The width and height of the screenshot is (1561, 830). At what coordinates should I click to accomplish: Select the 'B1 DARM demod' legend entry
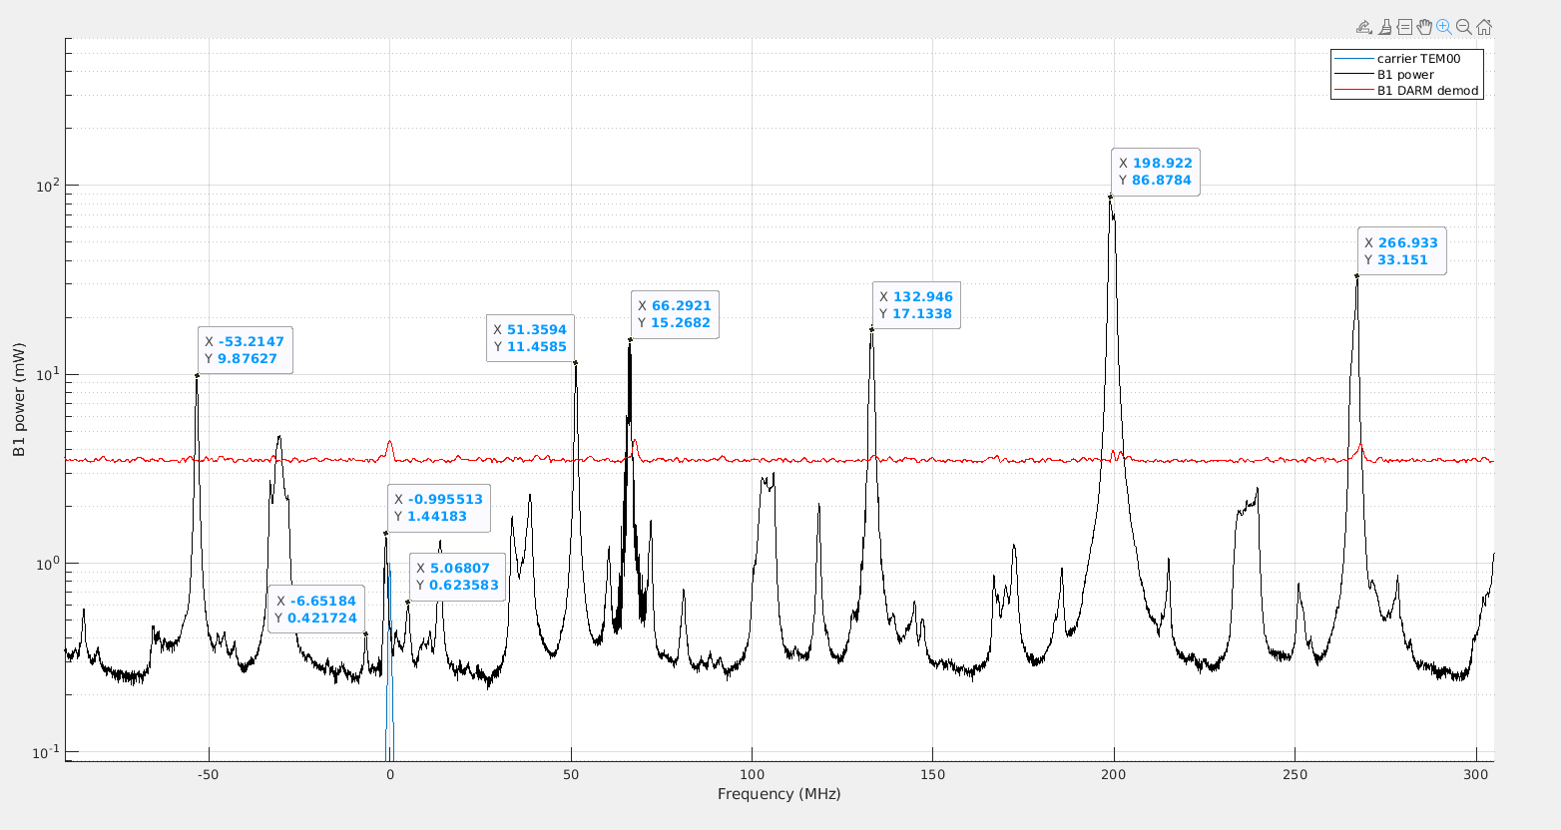pyautogui.click(x=1427, y=91)
